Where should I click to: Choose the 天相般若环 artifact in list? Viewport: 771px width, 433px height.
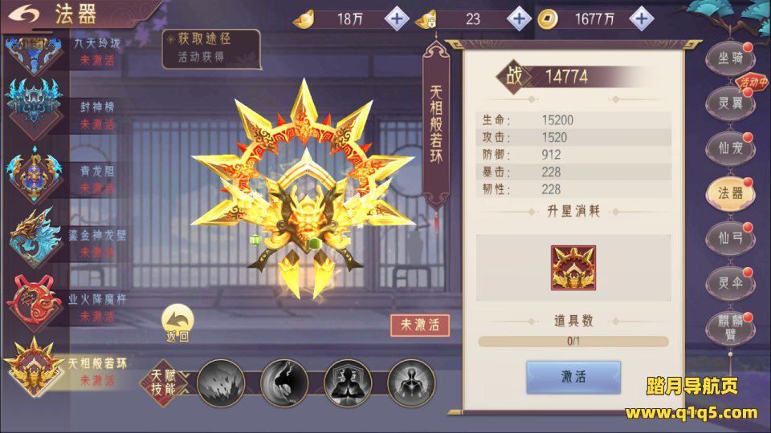click(34, 367)
